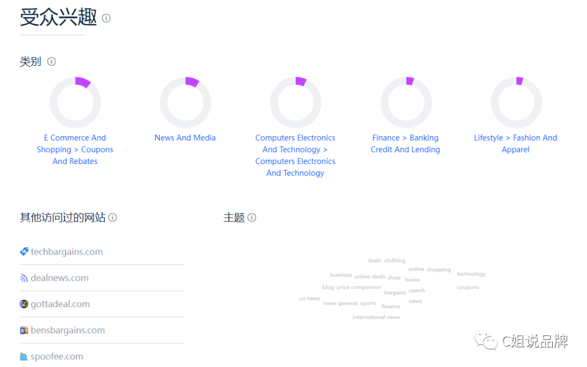587x367 pixels.
Task: Open Lifestyle > Fashion And Apparel link
Action: point(515,144)
